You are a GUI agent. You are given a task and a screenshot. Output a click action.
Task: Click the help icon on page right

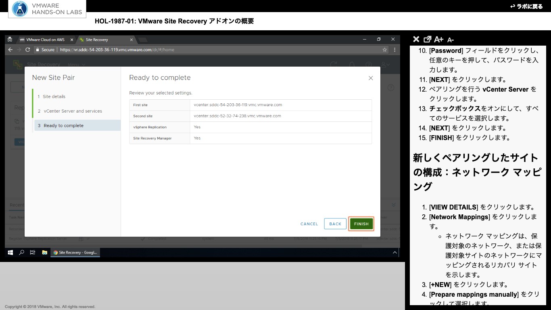point(390,88)
